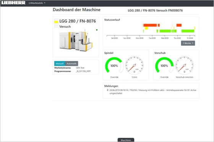Open the Maschinen tab at the bottom

(126, 140)
